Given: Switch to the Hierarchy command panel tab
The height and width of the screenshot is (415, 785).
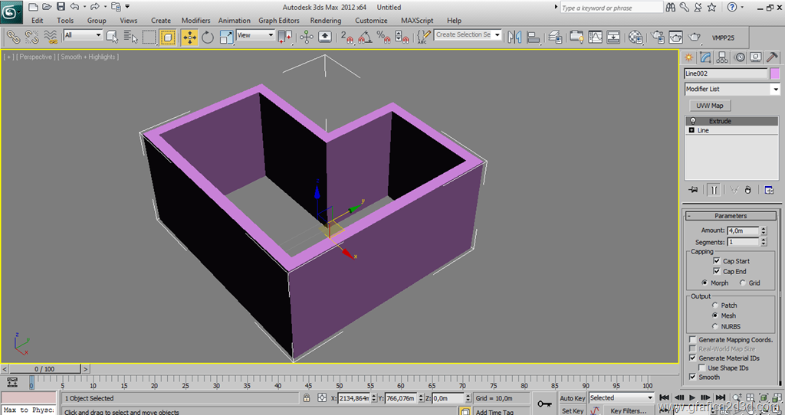Looking at the screenshot, I should 722,57.
